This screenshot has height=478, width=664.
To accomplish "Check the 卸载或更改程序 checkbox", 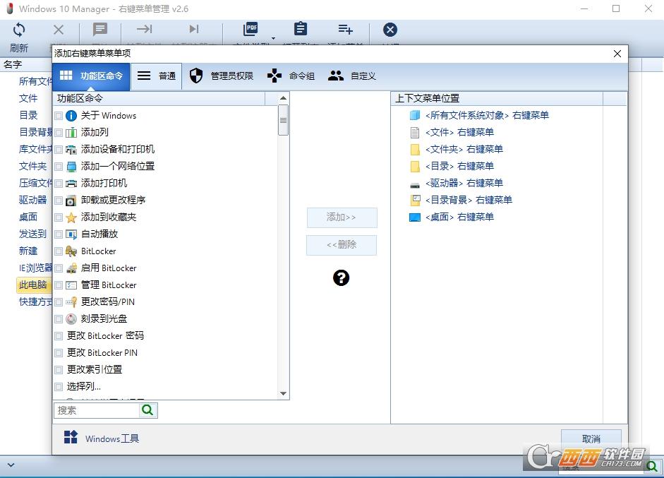I will pyautogui.click(x=59, y=201).
